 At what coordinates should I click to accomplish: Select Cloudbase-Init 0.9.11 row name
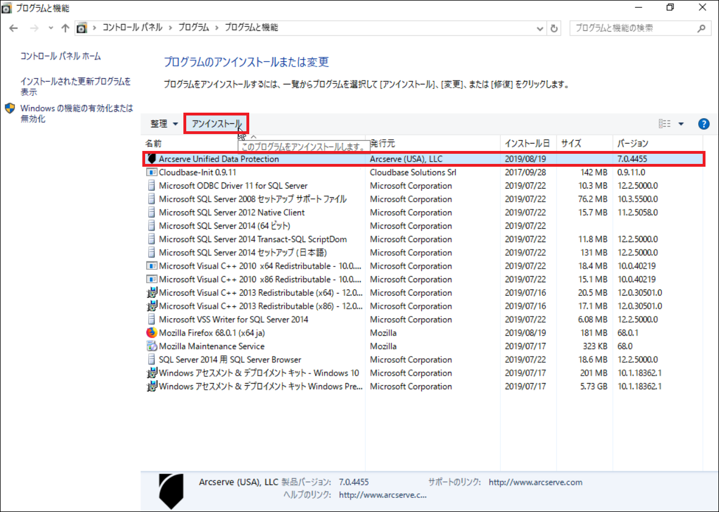tap(197, 172)
